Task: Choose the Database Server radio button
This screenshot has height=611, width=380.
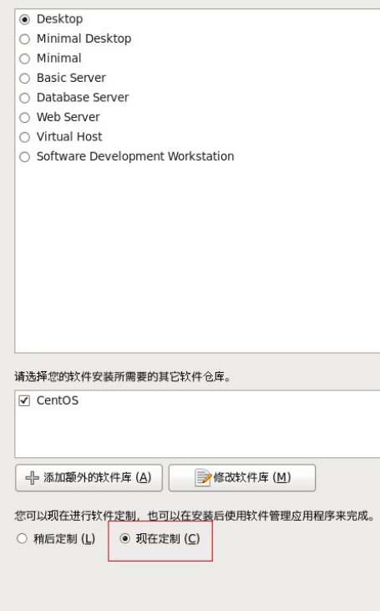Action: click(24, 98)
